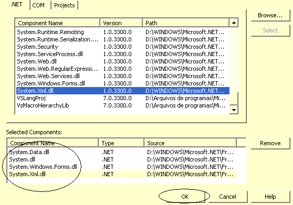Select System.Runtime.Remoting in the list
Viewport: 293px width, 205px height.
pos(122,32)
